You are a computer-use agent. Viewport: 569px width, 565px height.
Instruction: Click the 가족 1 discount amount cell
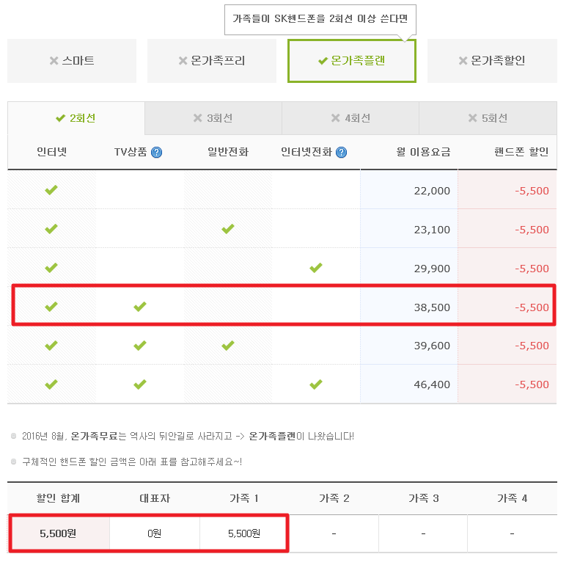pyautogui.click(x=244, y=533)
